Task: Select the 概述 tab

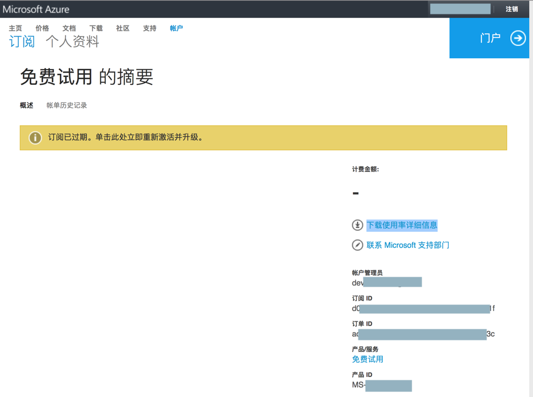Action: click(x=27, y=105)
